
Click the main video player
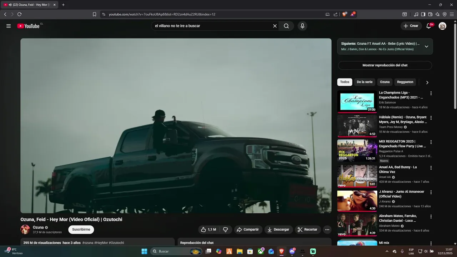tap(176, 126)
